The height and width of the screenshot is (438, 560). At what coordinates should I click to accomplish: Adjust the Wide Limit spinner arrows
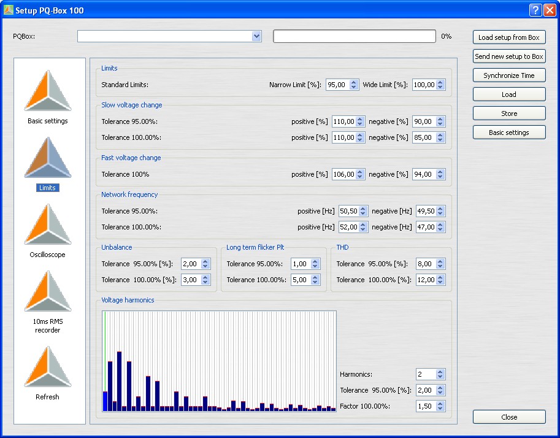440,85
